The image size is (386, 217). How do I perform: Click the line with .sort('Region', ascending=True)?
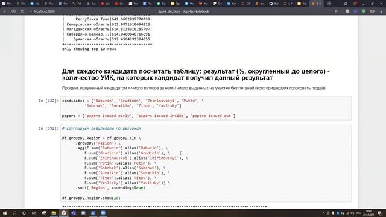coord(110,188)
